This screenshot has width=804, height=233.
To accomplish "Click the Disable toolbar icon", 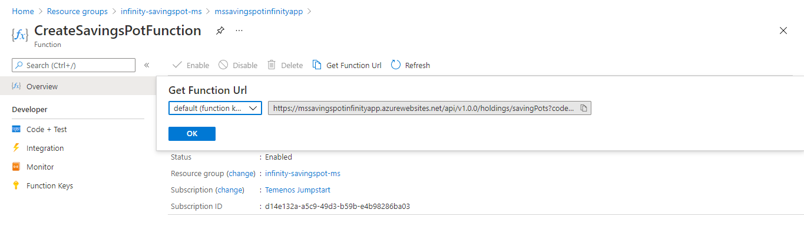I will tap(223, 65).
